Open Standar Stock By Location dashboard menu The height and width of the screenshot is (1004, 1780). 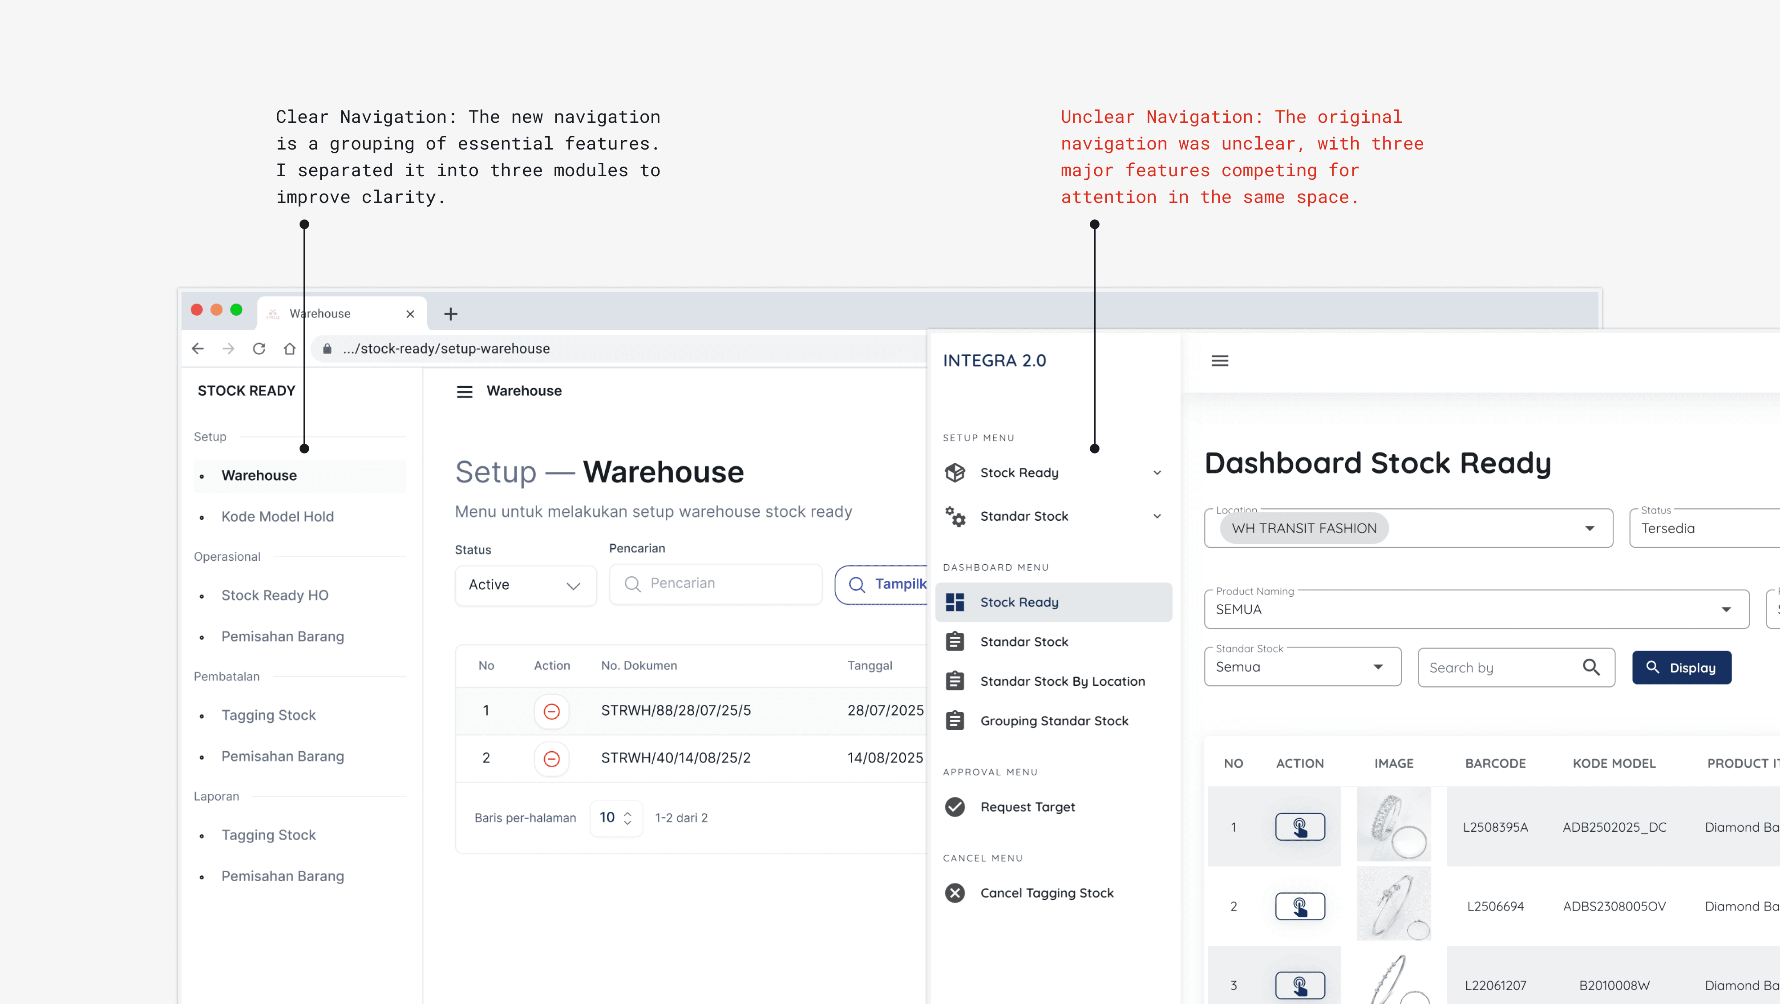1062,681
